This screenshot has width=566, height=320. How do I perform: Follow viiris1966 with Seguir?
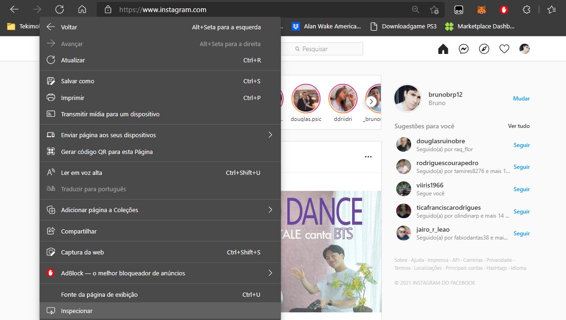(522, 189)
